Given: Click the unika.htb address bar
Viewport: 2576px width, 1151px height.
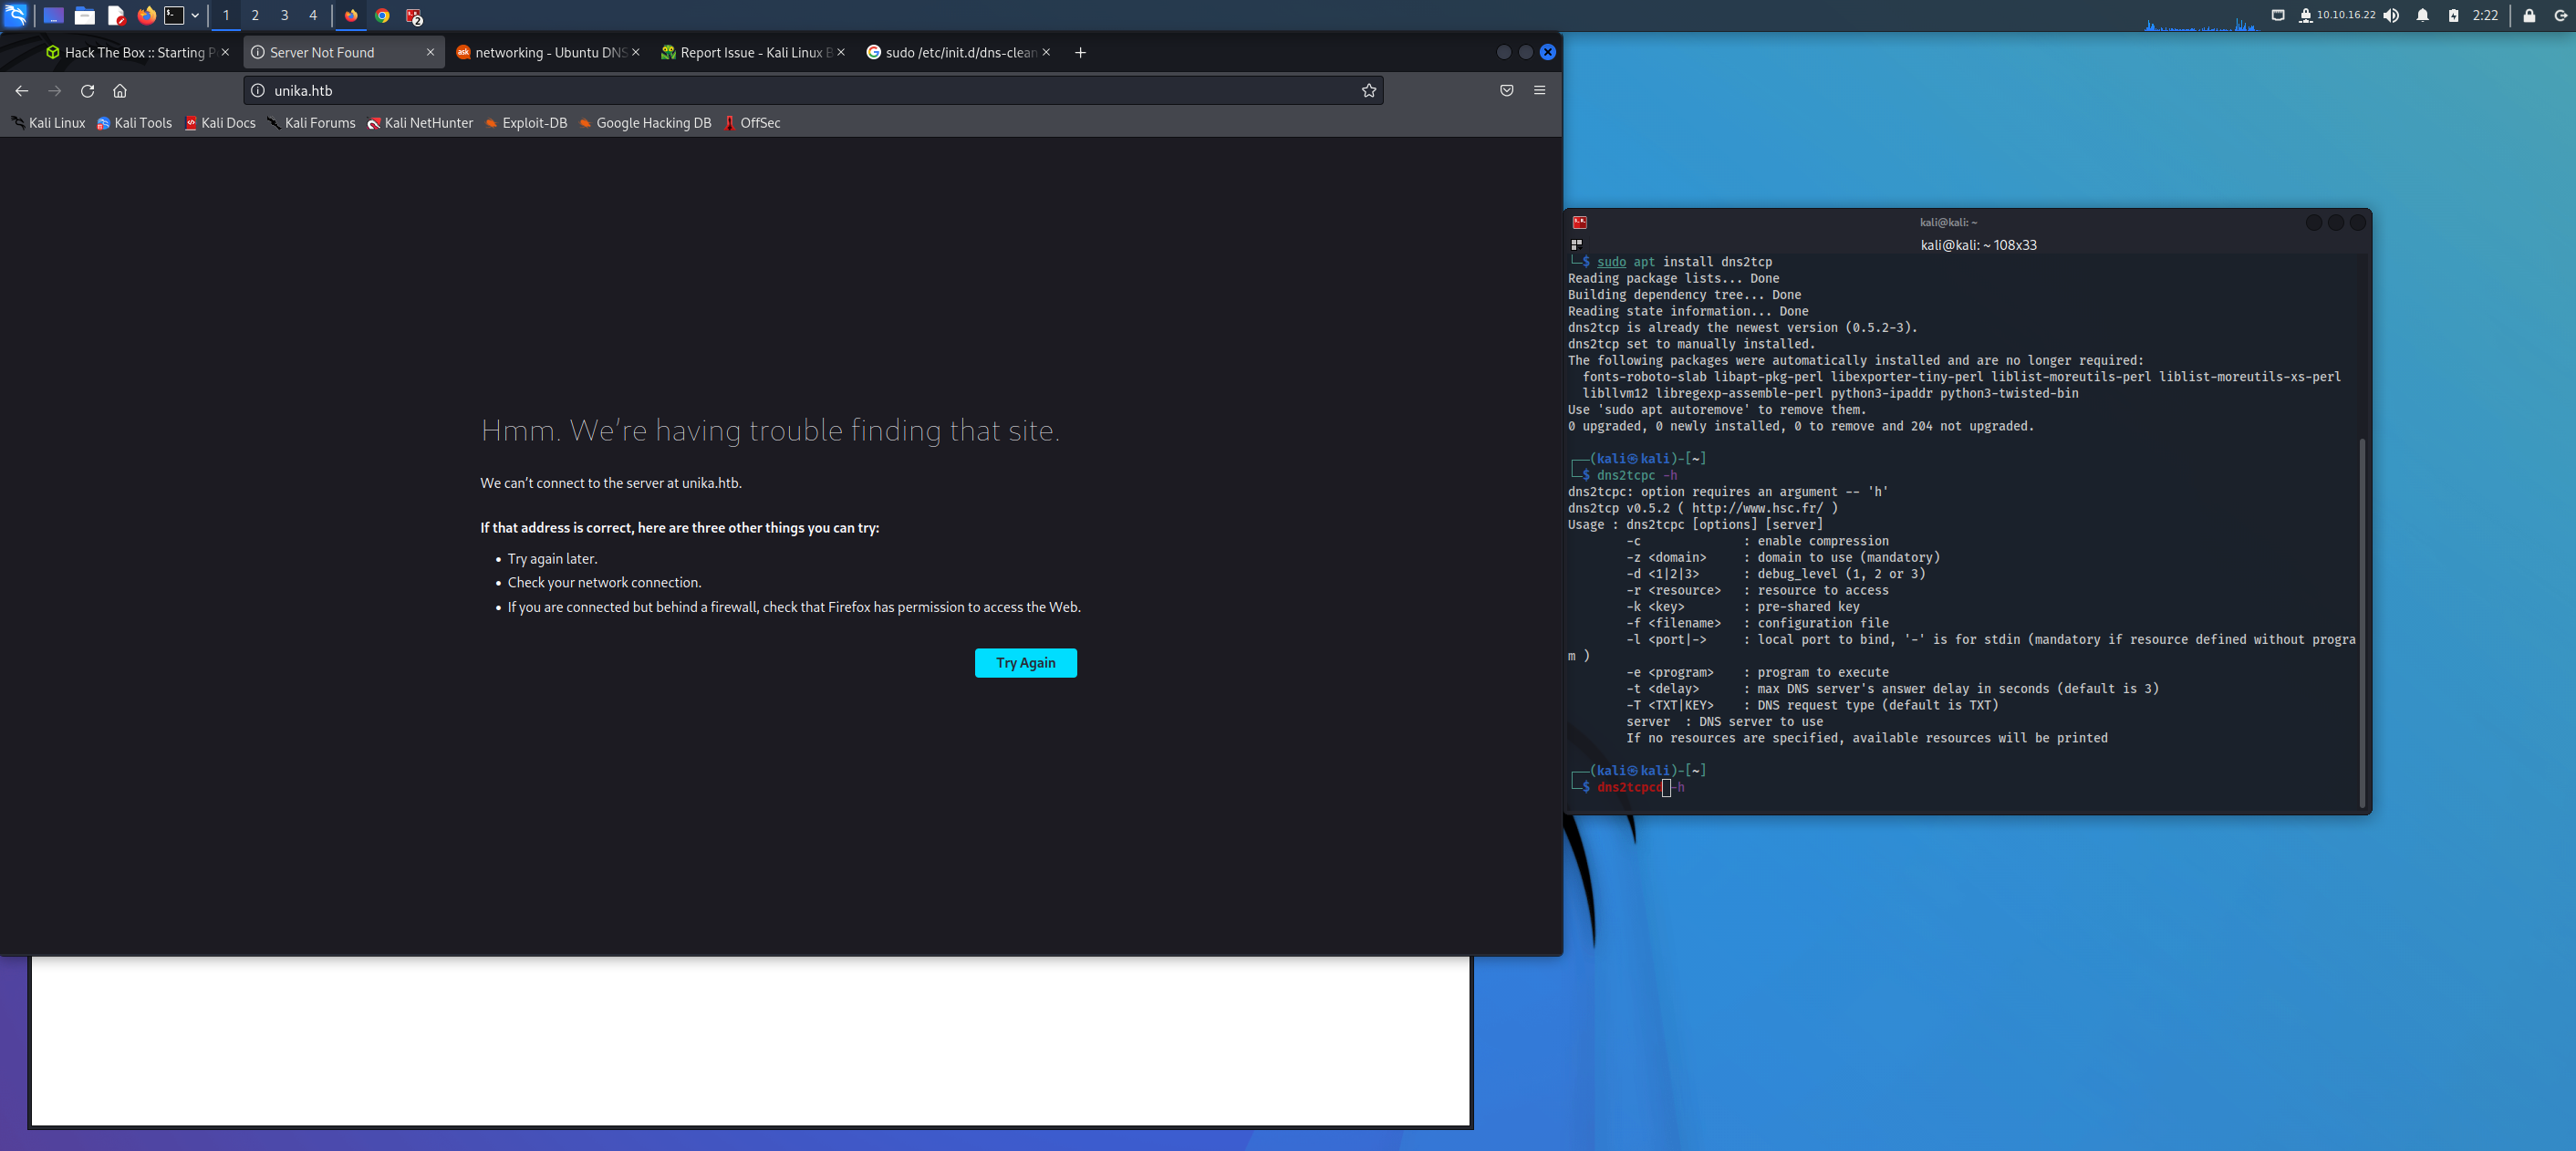Looking at the screenshot, I should point(800,91).
